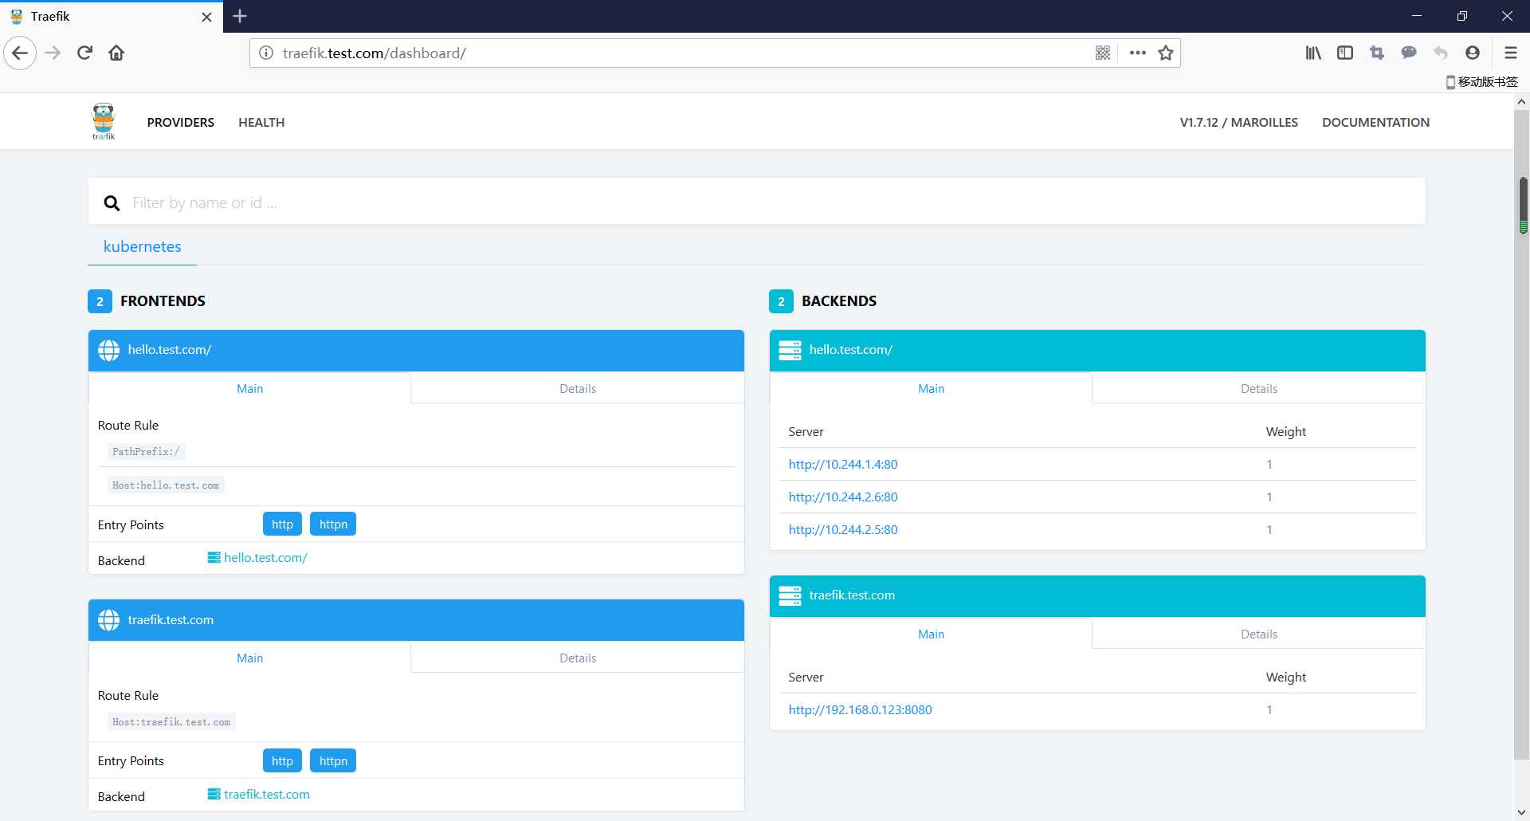Click server icon on traefik.test.com backend header
Viewport: 1530px width, 821px height.
[790, 596]
